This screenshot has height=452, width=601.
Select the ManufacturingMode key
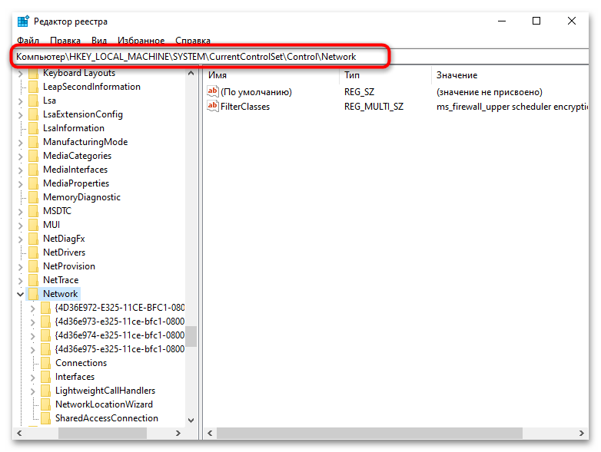[x=85, y=142]
